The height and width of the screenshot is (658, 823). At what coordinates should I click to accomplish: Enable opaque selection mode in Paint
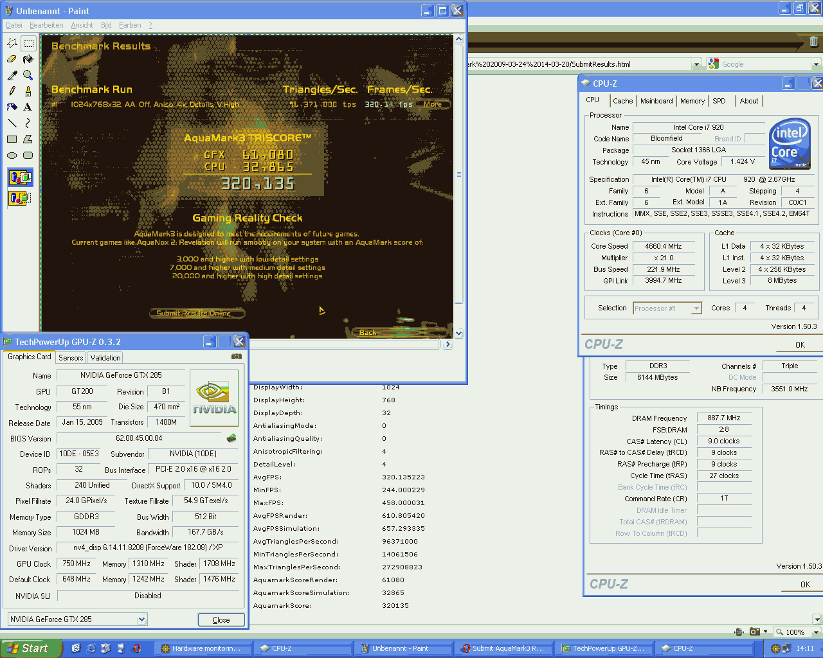(x=20, y=177)
